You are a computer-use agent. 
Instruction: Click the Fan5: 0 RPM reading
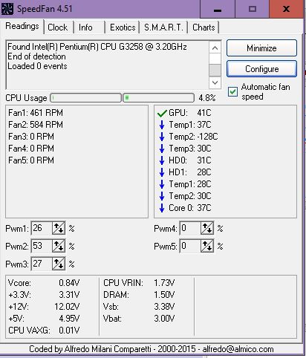tap(31, 160)
